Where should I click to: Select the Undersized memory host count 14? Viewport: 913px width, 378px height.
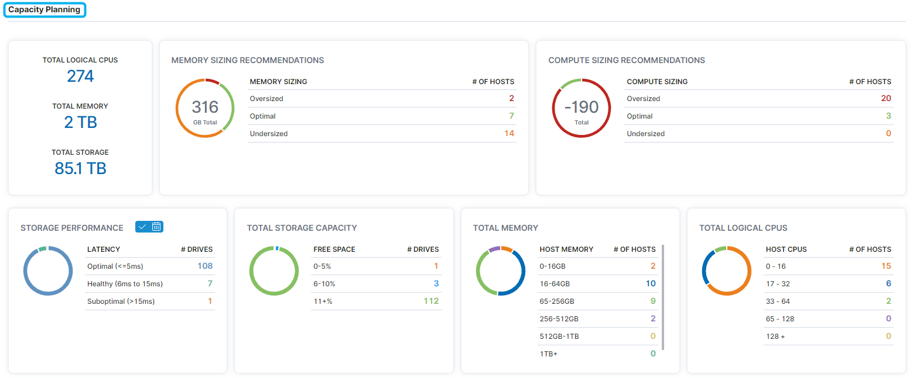(x=509, y=134)
